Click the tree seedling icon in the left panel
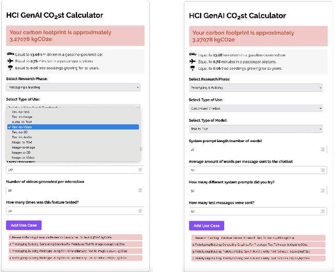Image resolution: width=335 pixels, height=272 pixels. (10, 68)
